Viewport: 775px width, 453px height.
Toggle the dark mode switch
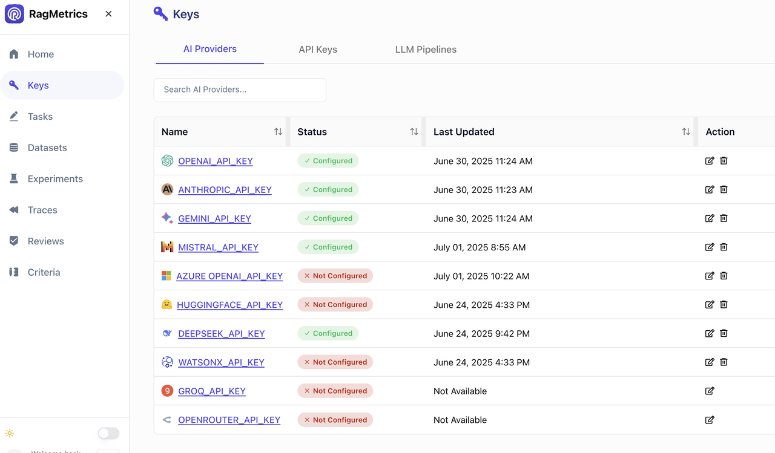tap(109, 433)
